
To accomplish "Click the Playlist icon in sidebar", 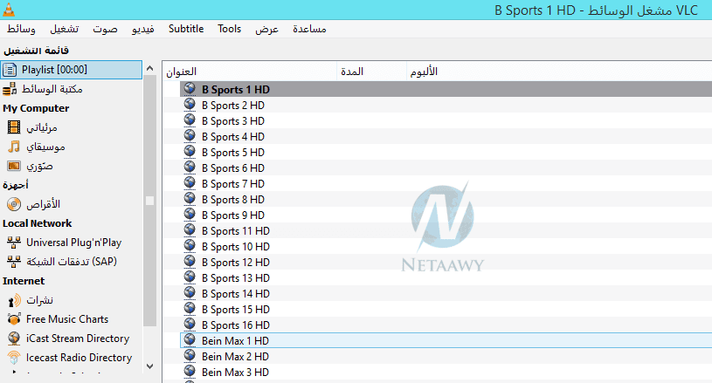I will pyautogui.click(x=10, y=70).
